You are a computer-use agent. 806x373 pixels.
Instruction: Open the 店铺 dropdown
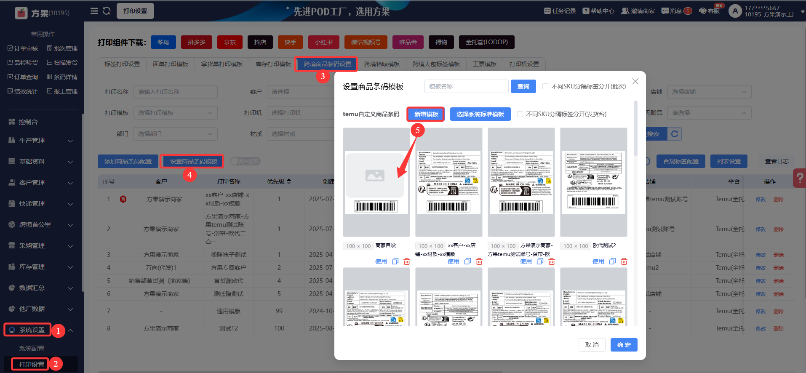[709, 92]
